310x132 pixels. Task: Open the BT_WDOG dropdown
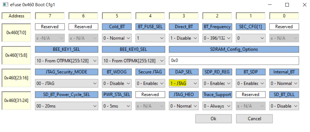click(117, 83)
